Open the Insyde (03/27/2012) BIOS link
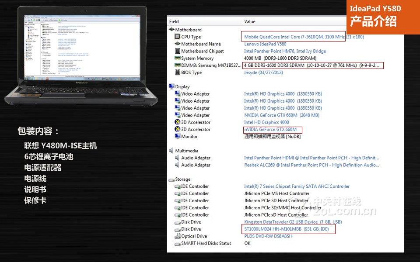 pos(263,72)
